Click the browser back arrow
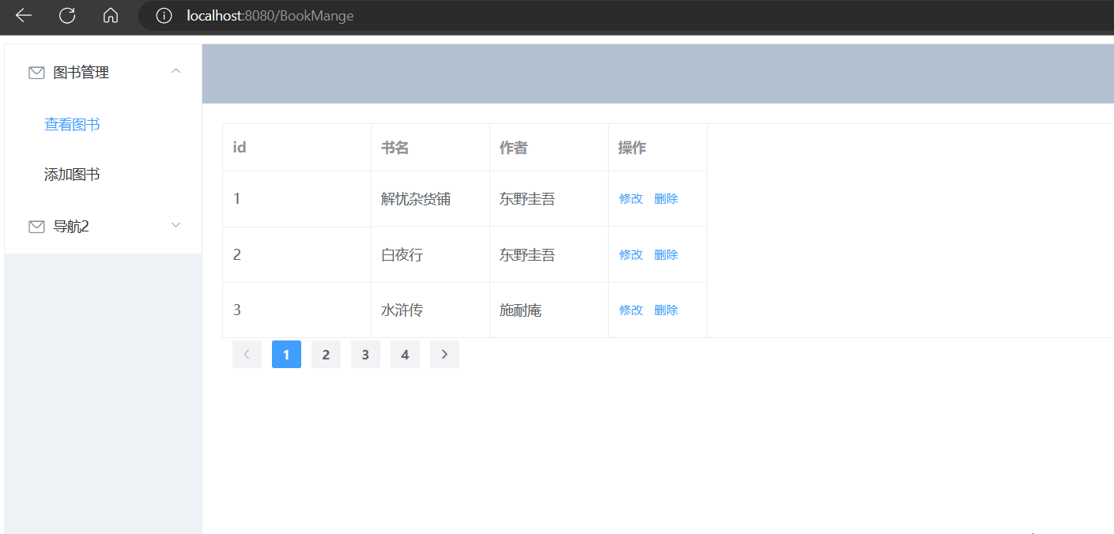Image resolution: width=1114 pixels, height=534 pixels. point(24,15)
